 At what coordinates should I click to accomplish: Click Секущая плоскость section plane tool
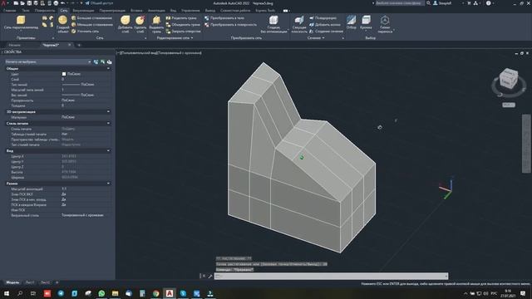click(299, 24)
